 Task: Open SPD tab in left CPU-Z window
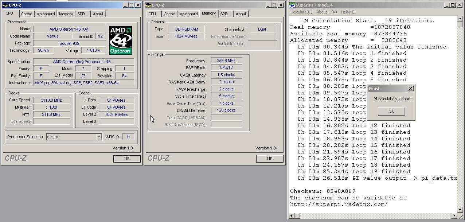click(81, 14)
